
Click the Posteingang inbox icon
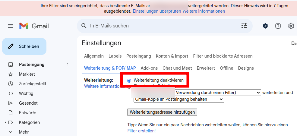click(11, 65)
